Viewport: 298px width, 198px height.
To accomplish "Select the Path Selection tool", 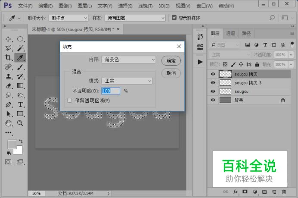I will click(8, 113).
